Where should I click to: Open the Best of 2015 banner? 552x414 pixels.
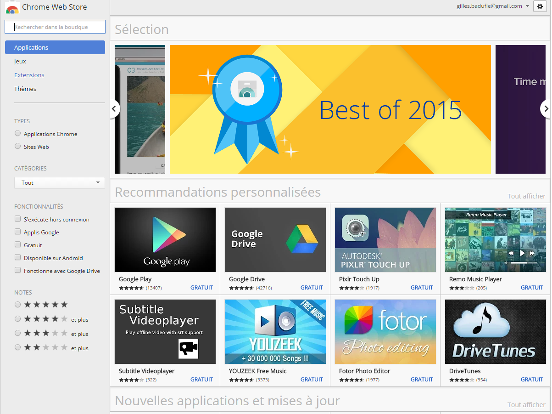tap(330, 109)
